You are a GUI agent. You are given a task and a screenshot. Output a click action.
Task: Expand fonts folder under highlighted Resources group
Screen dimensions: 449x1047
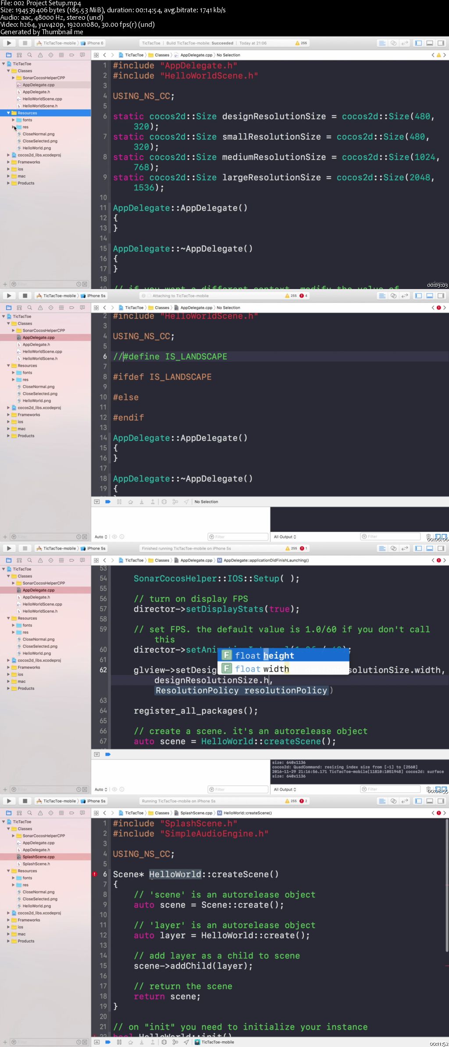click(13, 120)
